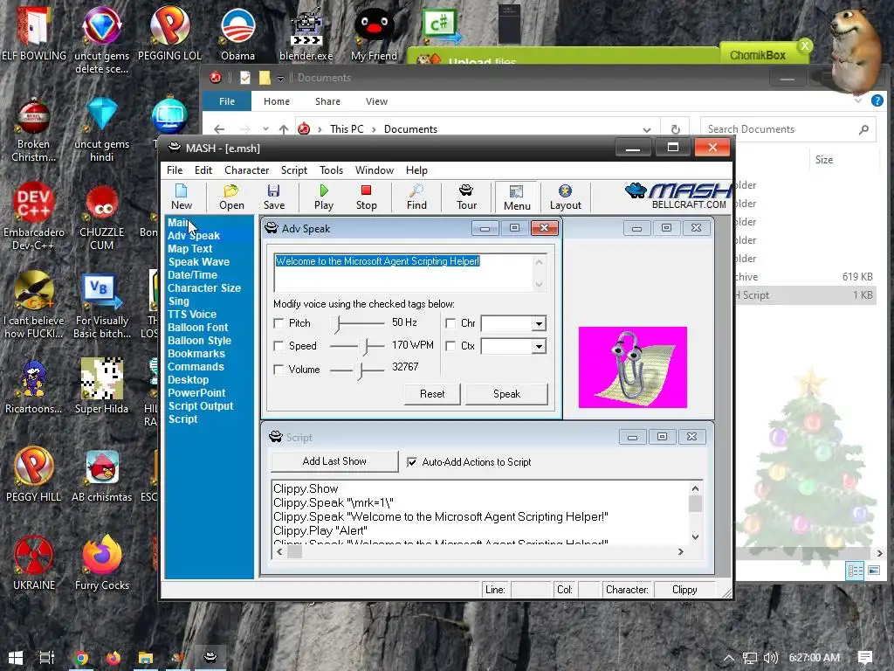
Task: Open Chrome from the taskbar
Action: [81, 658]
